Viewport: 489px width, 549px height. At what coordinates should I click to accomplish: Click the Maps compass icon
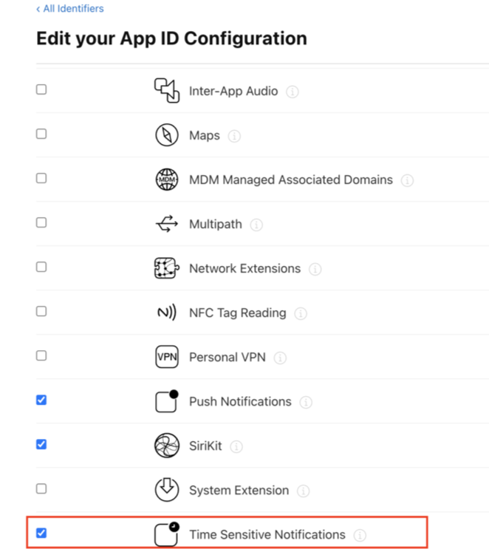click(x=166, y=135)
